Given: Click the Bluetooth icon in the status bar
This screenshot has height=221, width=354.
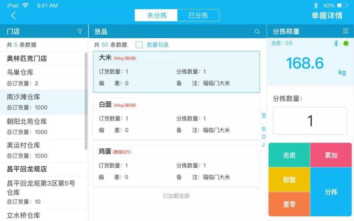Looking at the screenshot, I should [x=315, y=5].
